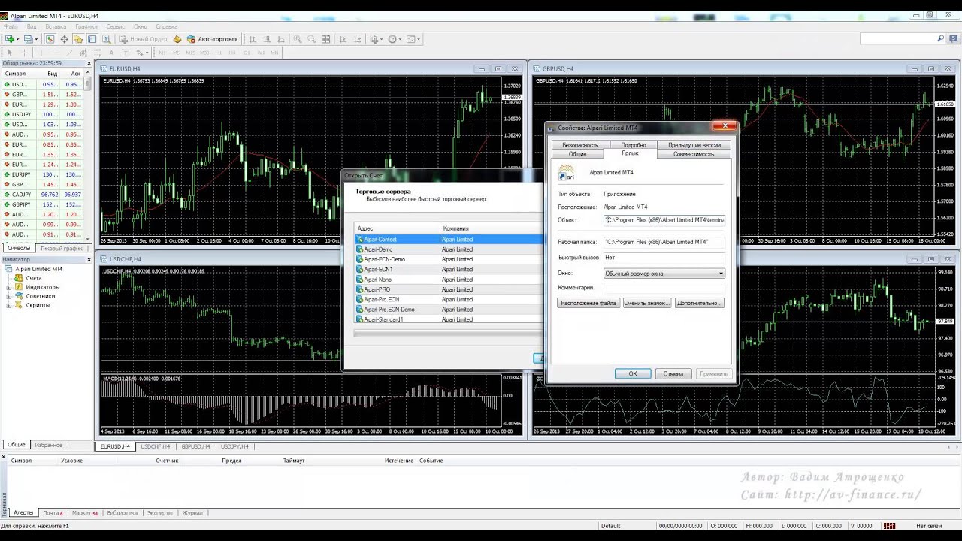Launch MetaEditor from the toolbar icon

pos(177,39)
